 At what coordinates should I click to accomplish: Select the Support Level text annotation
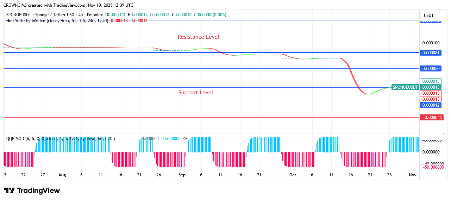[195, 93]
